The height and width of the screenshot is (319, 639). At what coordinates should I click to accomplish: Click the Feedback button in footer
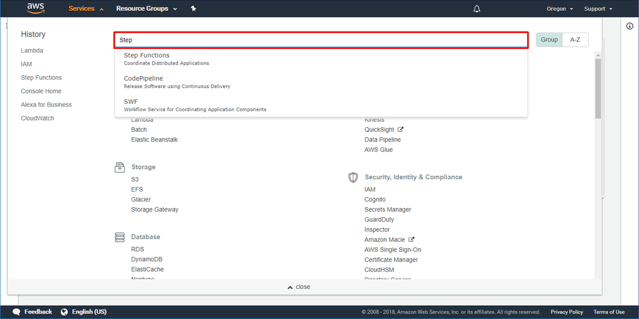32,312
